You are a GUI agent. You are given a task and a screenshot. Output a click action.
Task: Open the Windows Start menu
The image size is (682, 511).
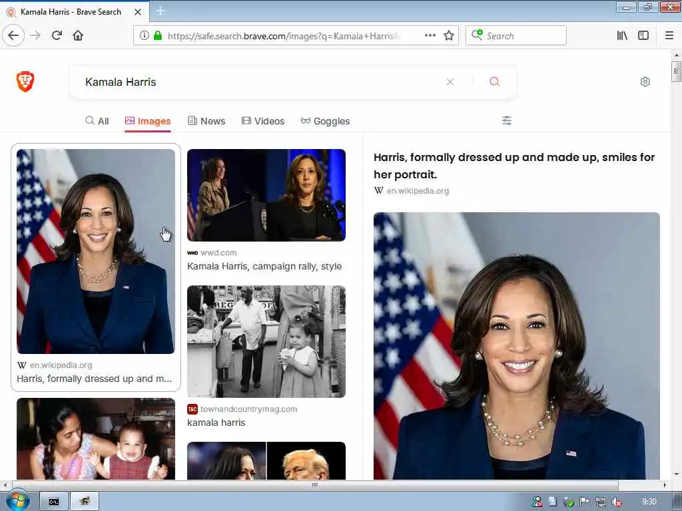click(x=18, y=501)
